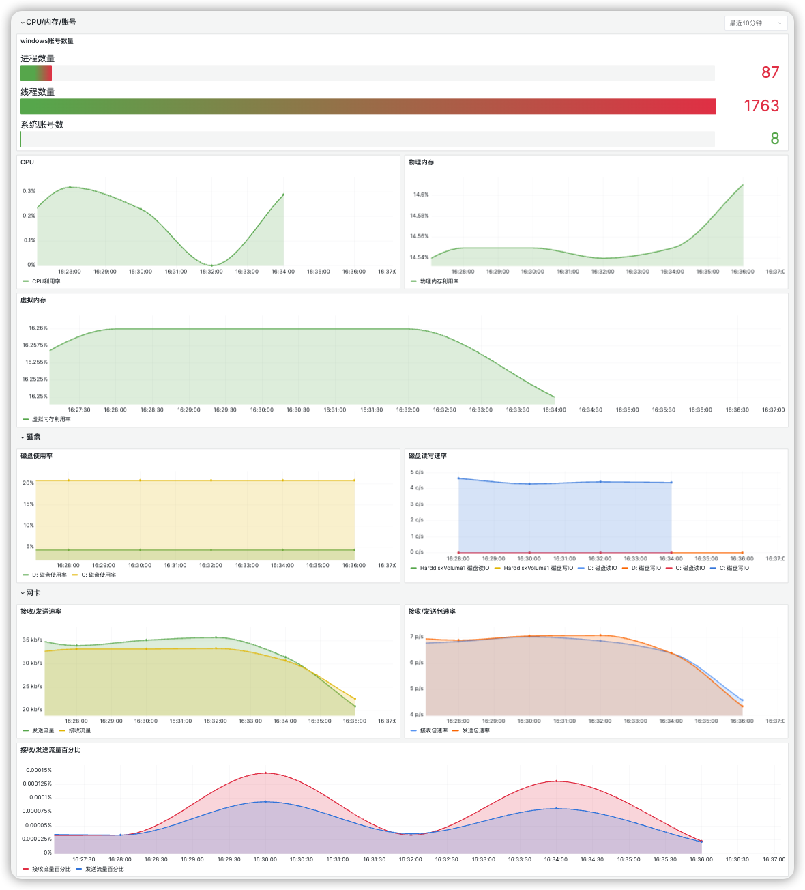The width and height of the screenshot is (805, 890).
Task: Toggle HarddiskVolume1 磁盘写IO legend series
Action: pos(533,568)
